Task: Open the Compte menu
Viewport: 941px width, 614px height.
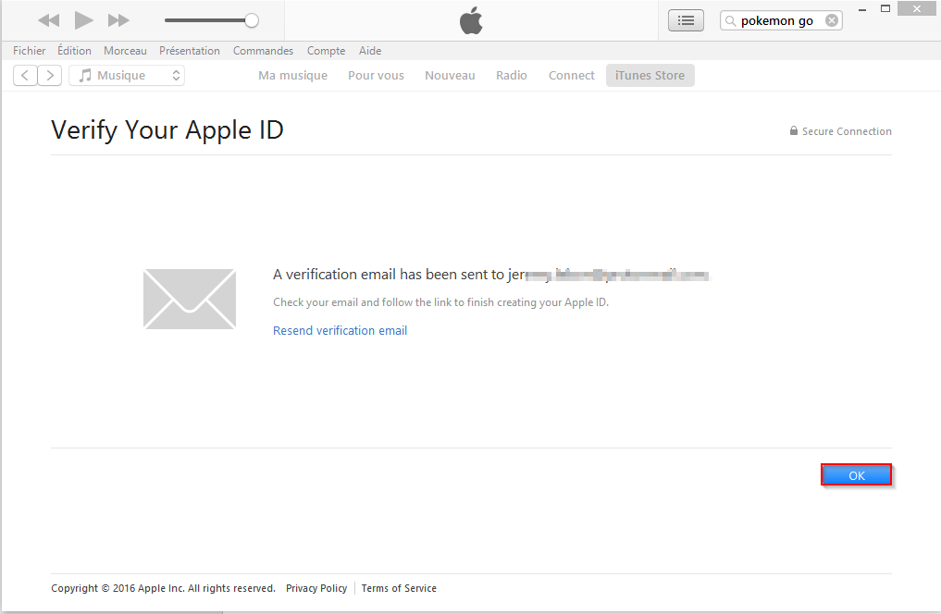Action: [x=327, y=51]
